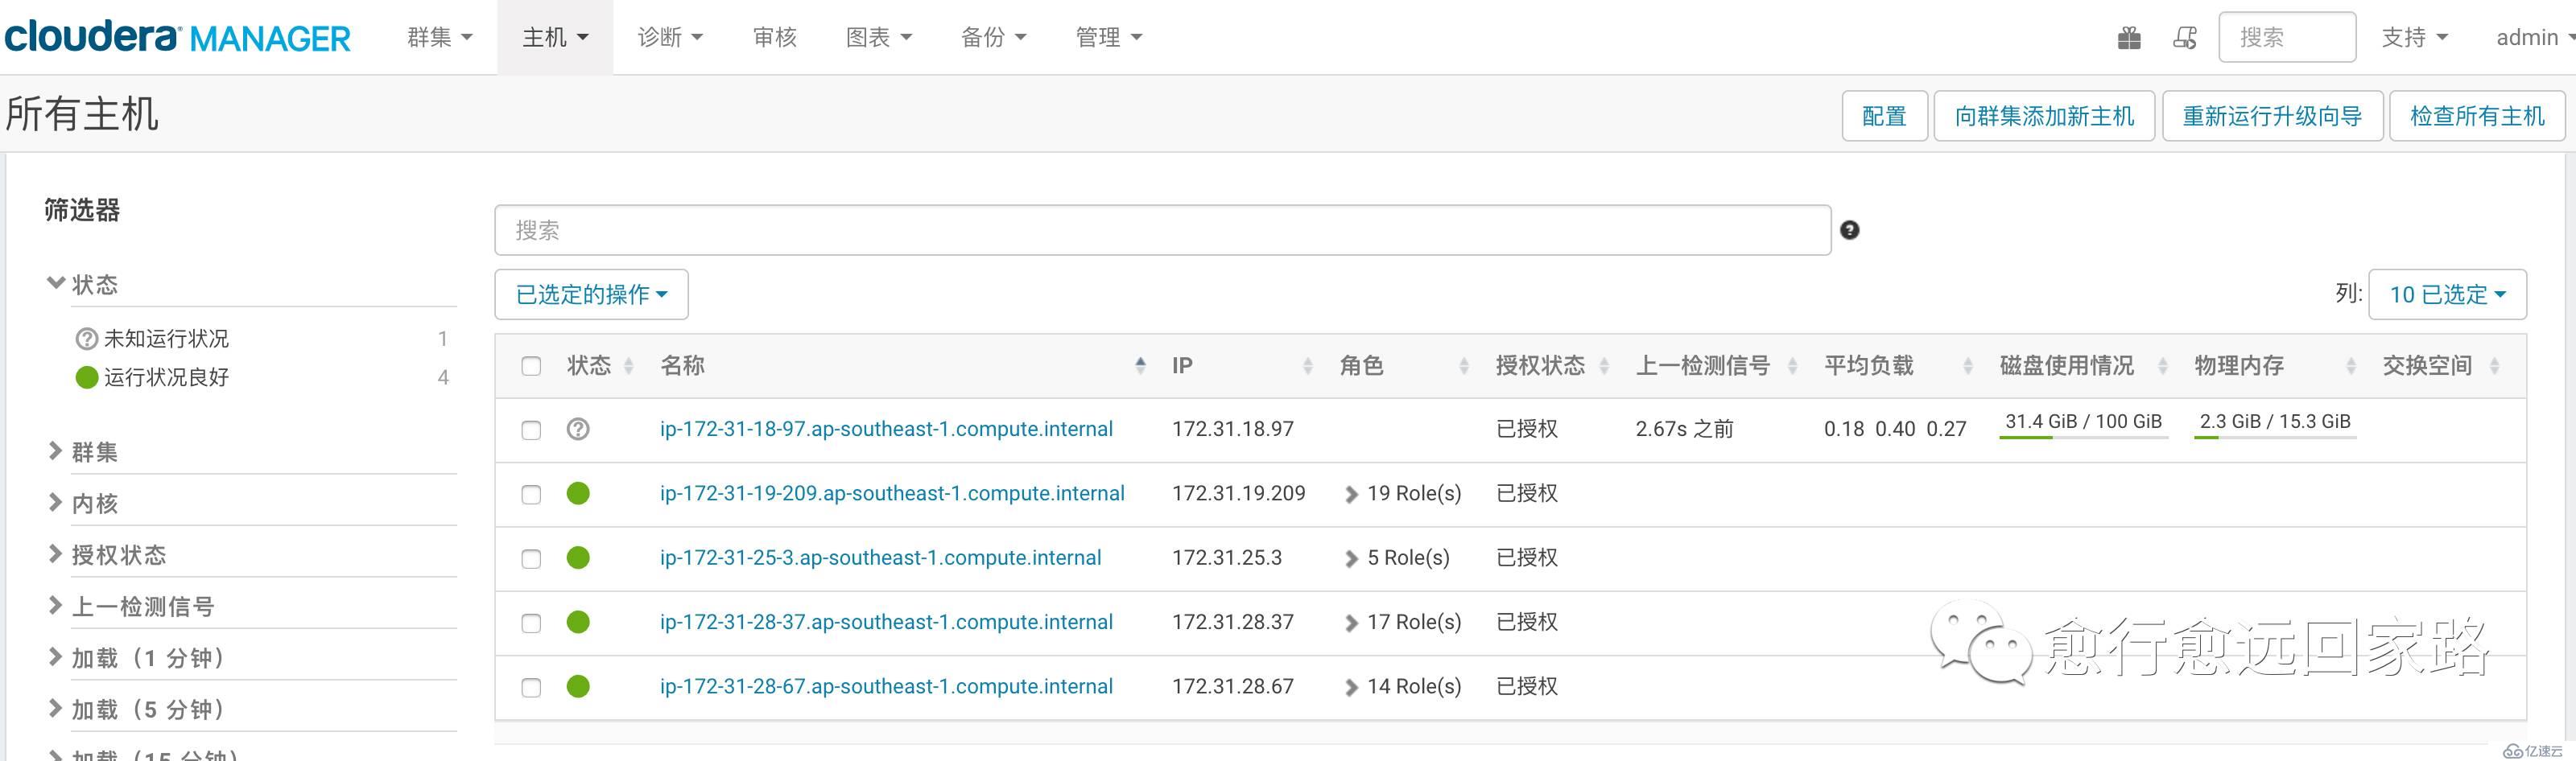Open host link ip-172-31-19-209.ap-southeast-1.compute.internal

pyautogui.click(x=892, y=493)
